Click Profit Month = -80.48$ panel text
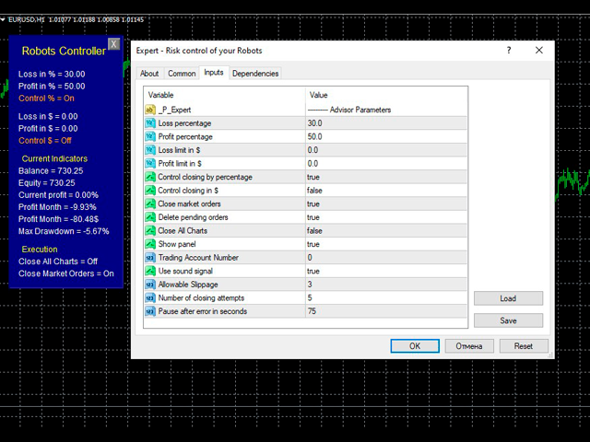 click(x=58, y=219)
